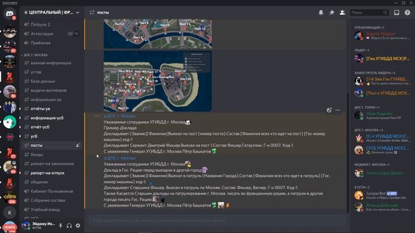415x233 pixels.
Task: Open Discord home direct messages icon
Action: 10,14
